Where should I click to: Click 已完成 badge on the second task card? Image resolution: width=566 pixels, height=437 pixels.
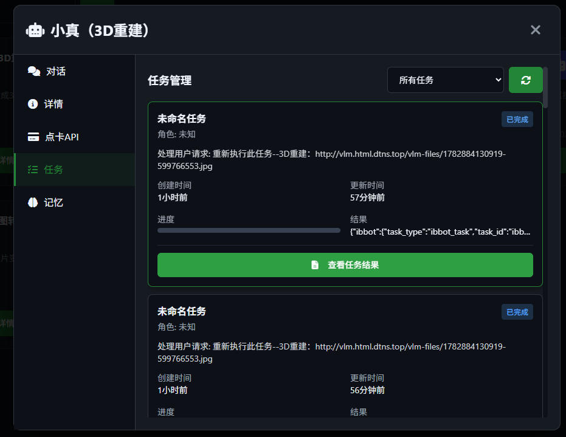click(x=517, y=312)
